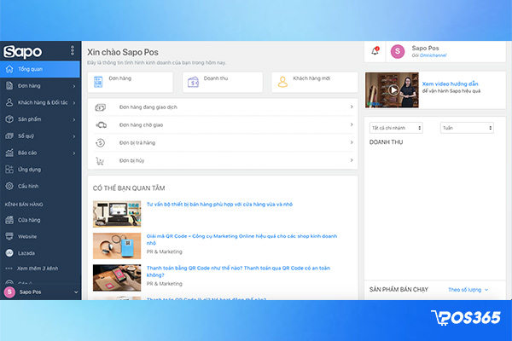Image resolution: width=512 pixels, height=341 pixels.
Task: Click the pink S avatar in the sidebar footer
Action: click(9, 292)
